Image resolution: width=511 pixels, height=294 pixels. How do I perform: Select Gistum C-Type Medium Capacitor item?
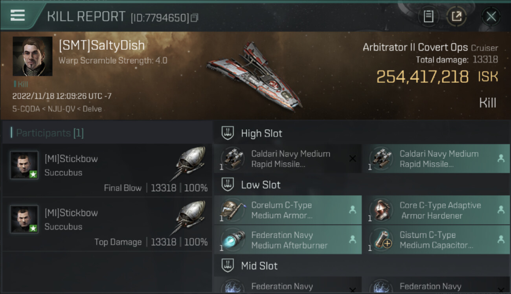point(436,240)
